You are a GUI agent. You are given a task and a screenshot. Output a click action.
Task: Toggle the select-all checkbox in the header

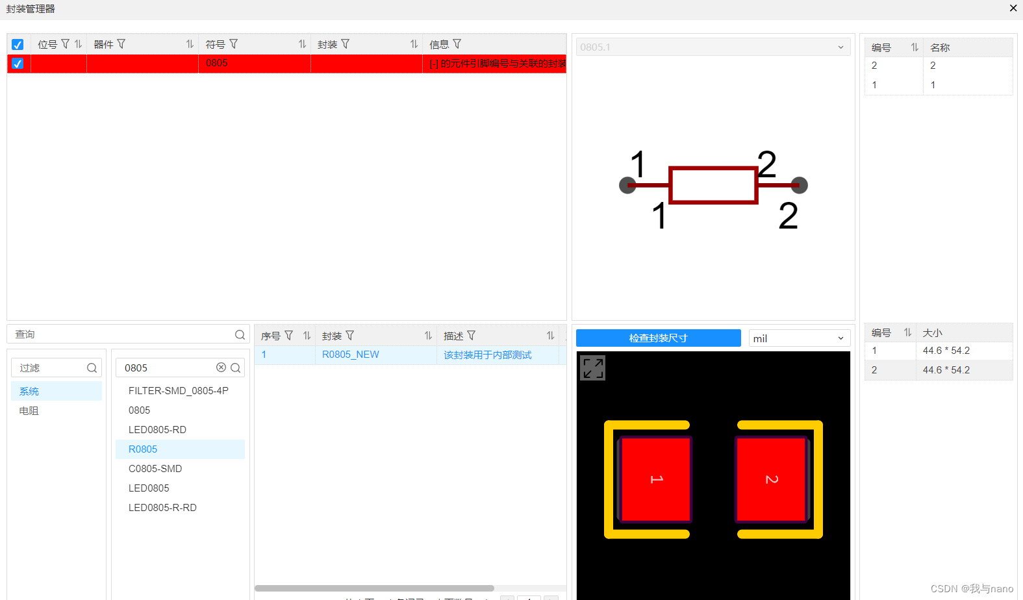(18, 45)
